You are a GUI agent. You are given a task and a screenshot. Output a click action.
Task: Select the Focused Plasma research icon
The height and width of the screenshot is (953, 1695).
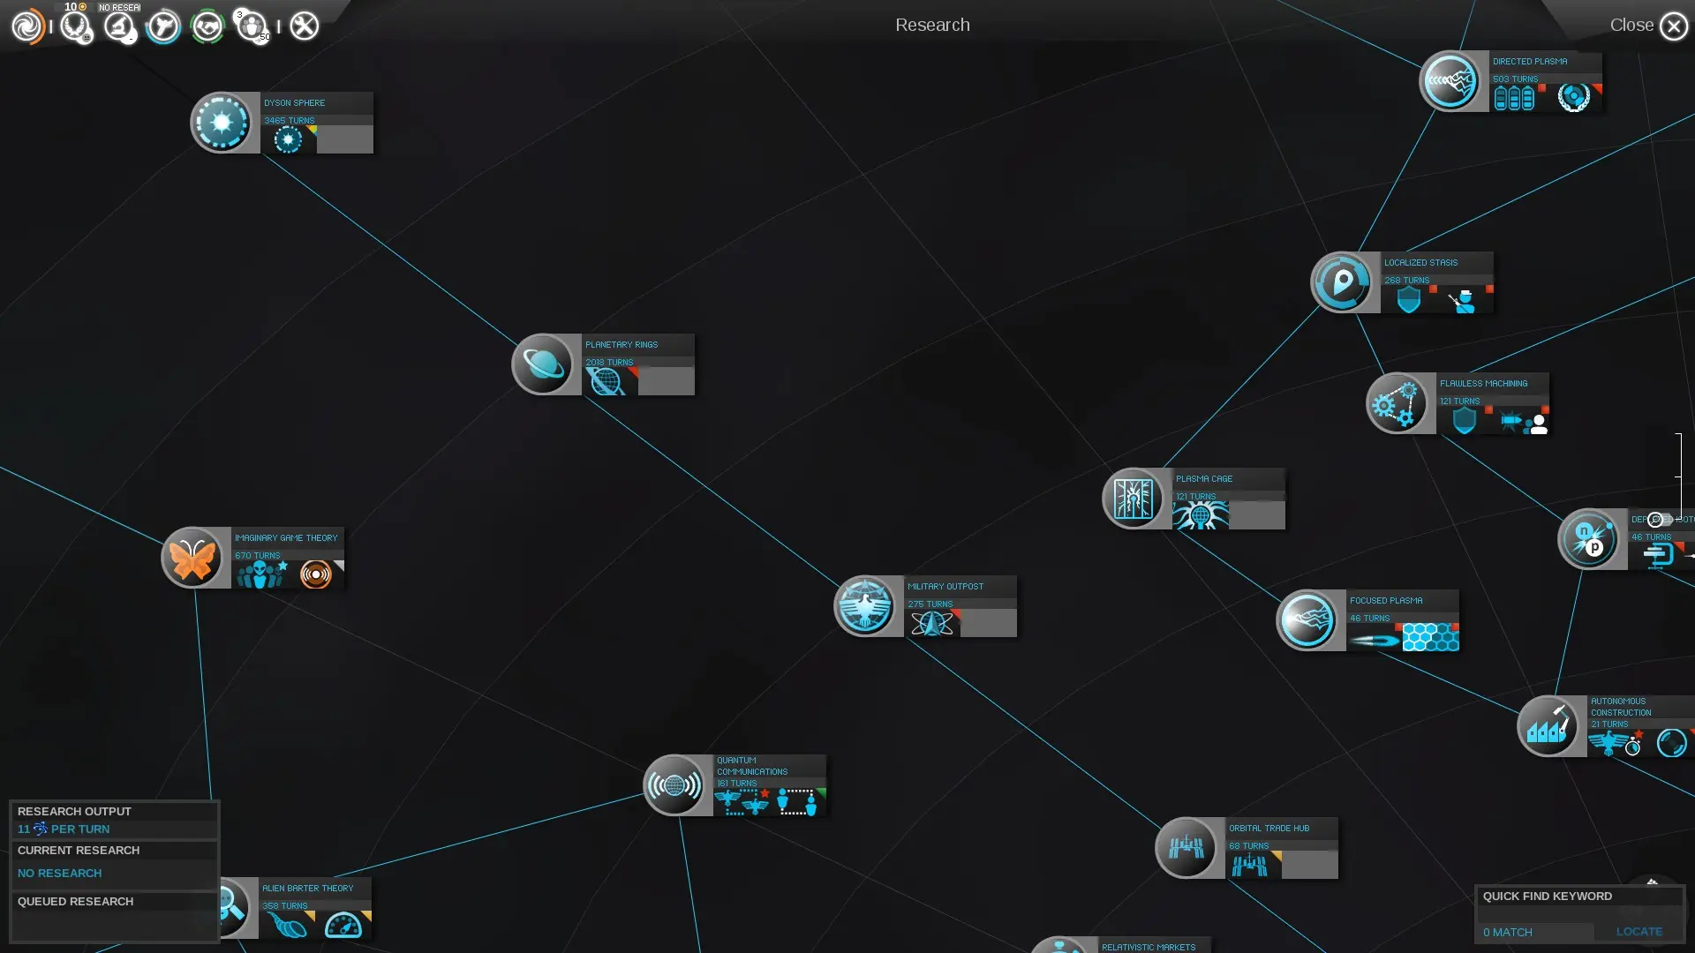(1307, 620)
